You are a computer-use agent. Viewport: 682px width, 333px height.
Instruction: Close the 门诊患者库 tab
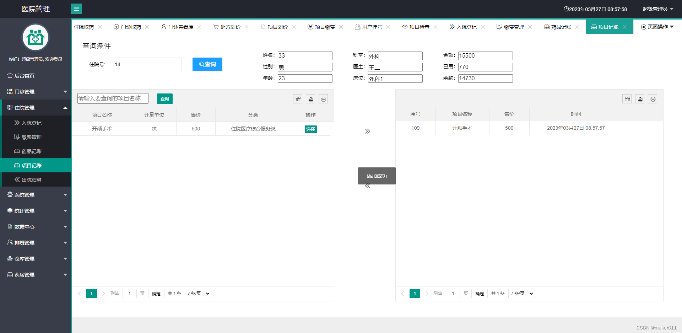(x=199, y=27)
